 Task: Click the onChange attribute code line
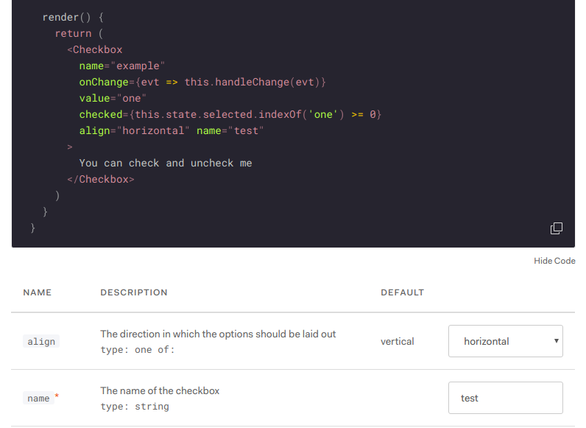coord(202,82)
